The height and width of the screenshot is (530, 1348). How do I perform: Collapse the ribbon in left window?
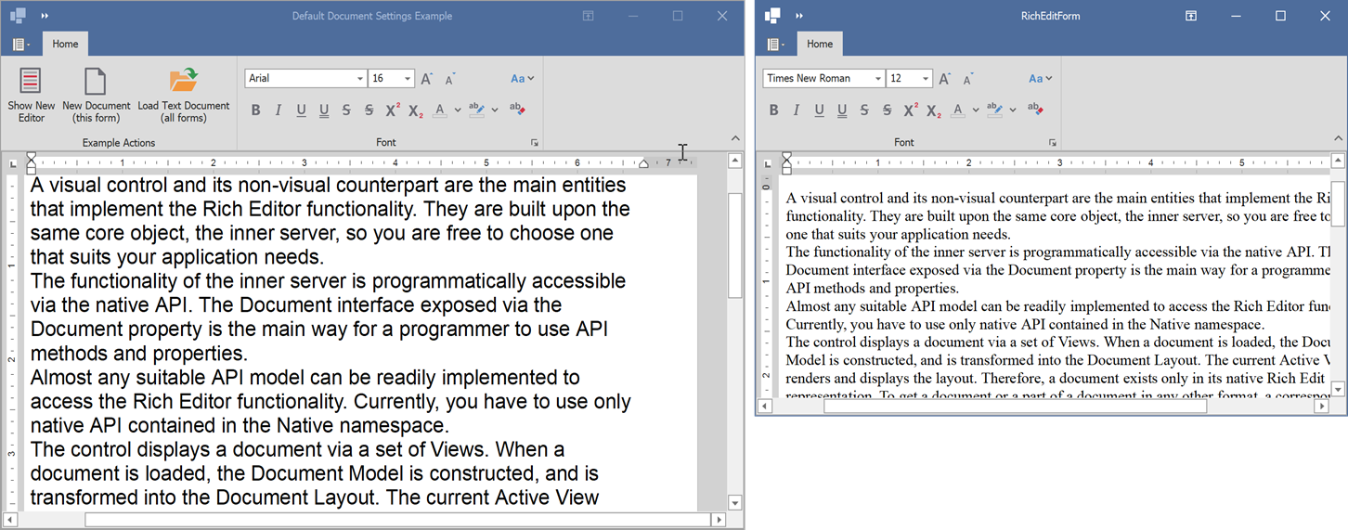click(735, 138)
